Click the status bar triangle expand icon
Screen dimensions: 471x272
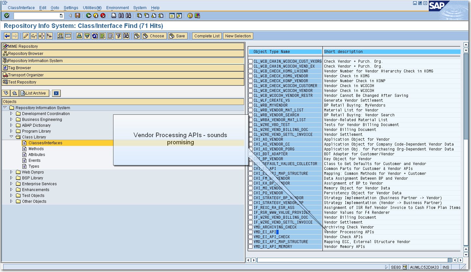386,267
